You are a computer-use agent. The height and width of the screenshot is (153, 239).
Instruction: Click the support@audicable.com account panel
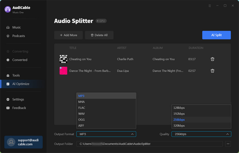coord(24,142)
